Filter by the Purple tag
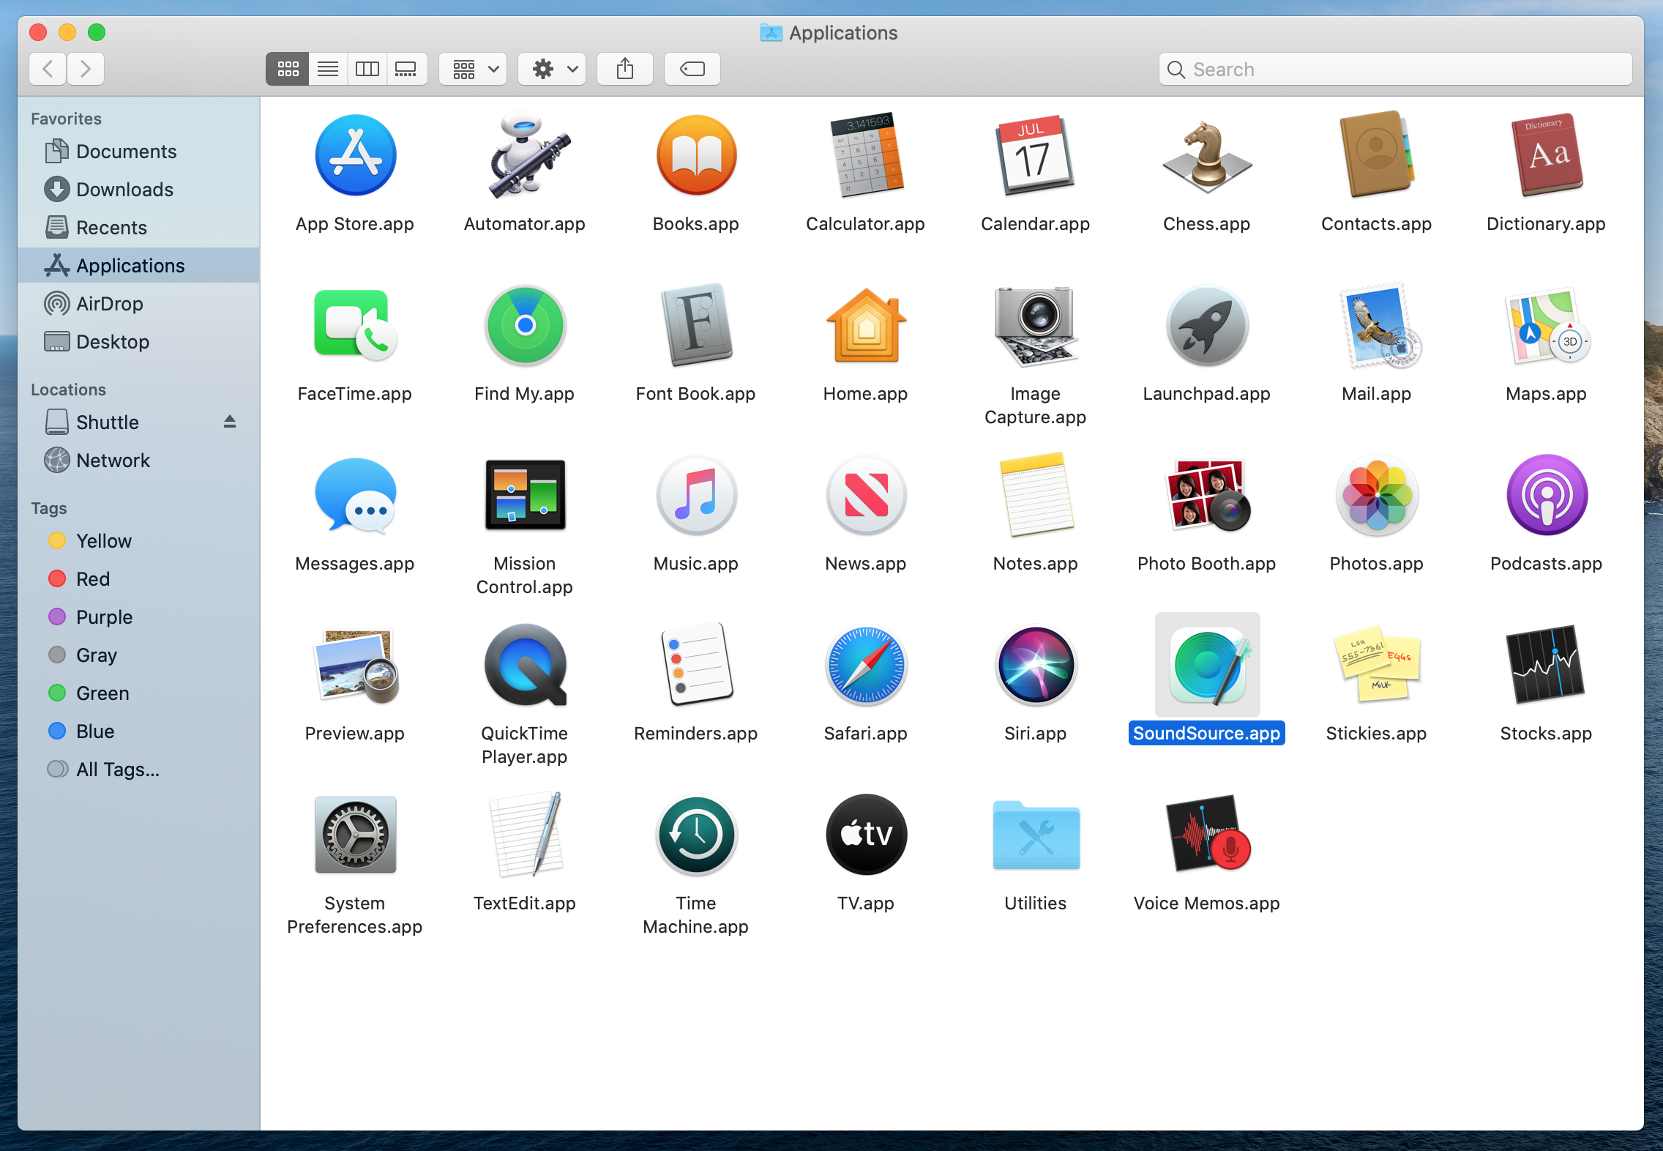1663x1151 pixels. [x=138, y=617]
